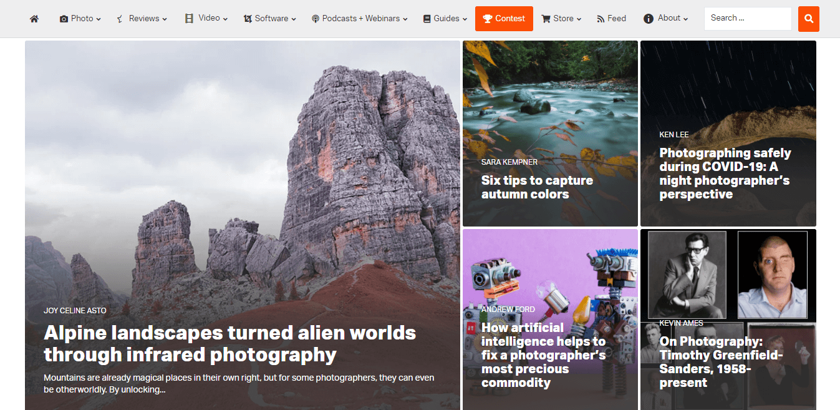Expand the Photo dropdown chevron
Image resolution: width=840 pixels, height=410 pixels.
coord(99,19)
